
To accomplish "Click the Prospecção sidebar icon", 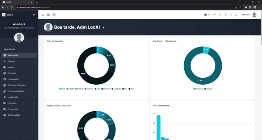I will coord(4,109).
